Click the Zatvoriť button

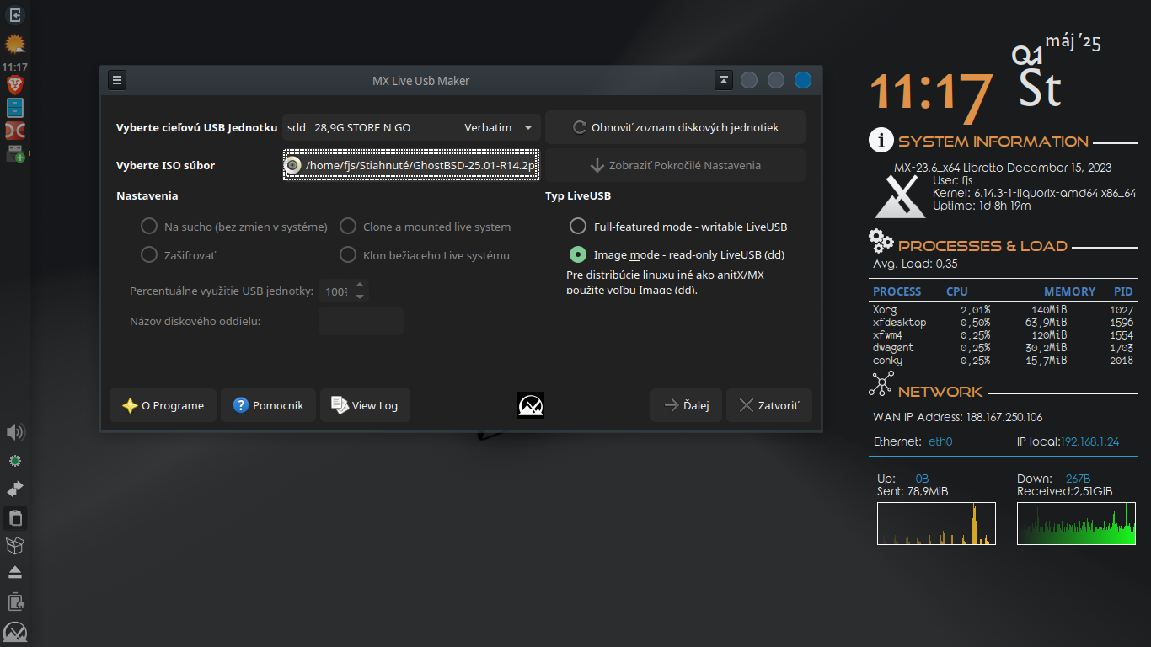[x=768, y=405]
